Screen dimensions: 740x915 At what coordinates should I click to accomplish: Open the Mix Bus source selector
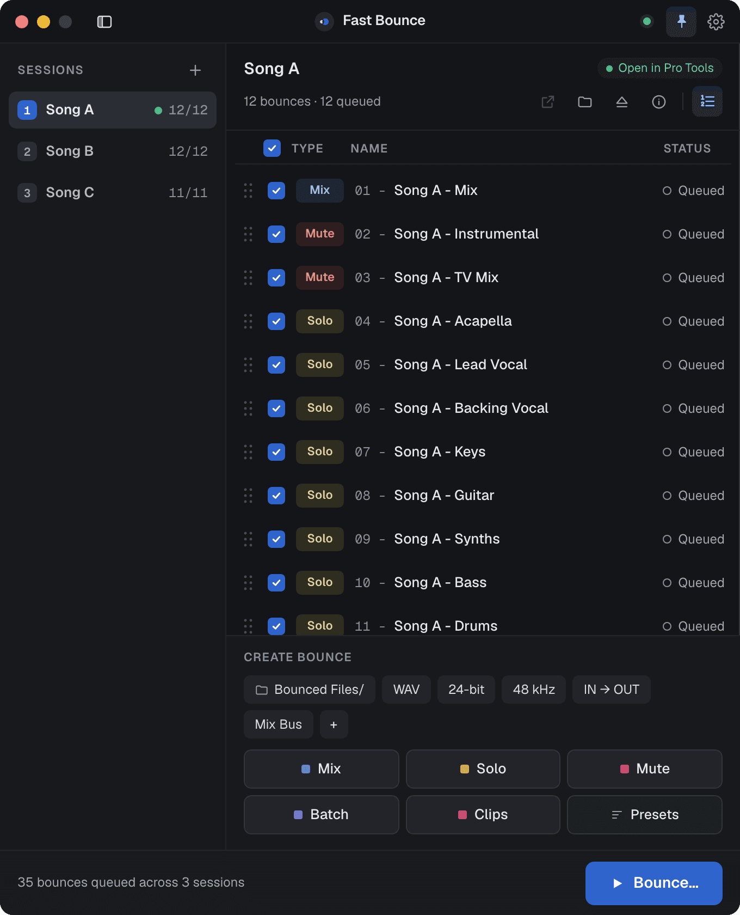[x=279, y=724]
